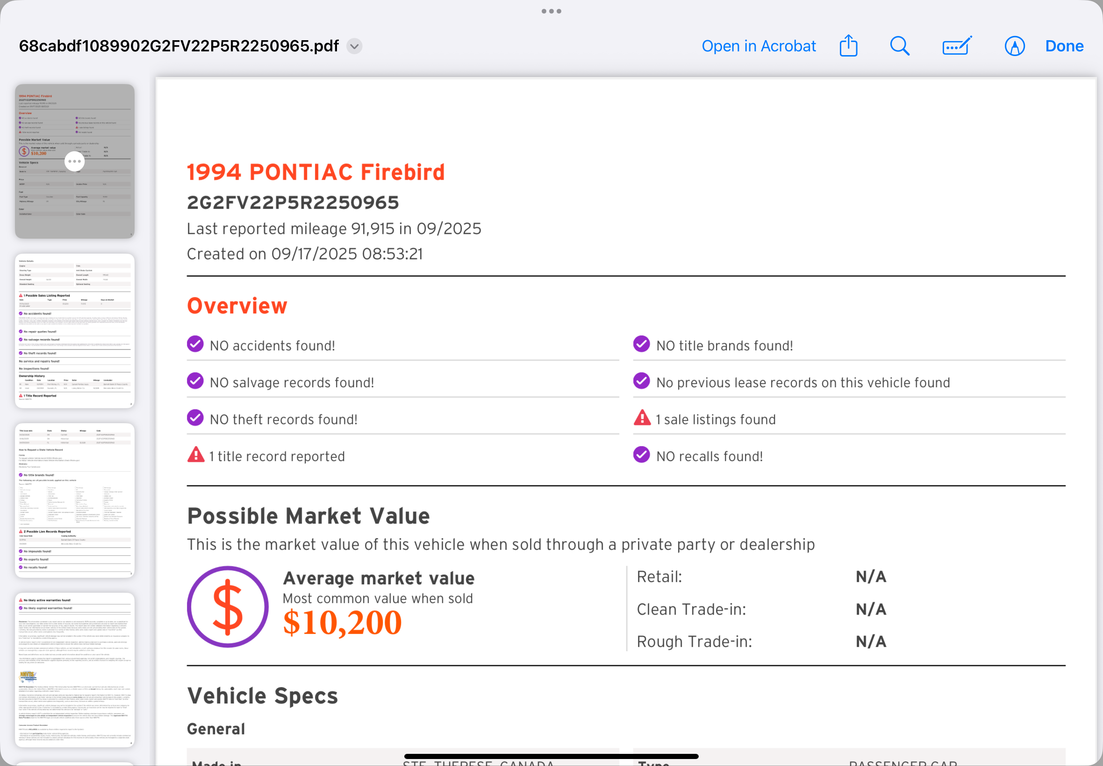Activate the Markup pen circle icon
This screenshot has width=1103, height=766.
pyautogui.click(x=1014, y=46)
